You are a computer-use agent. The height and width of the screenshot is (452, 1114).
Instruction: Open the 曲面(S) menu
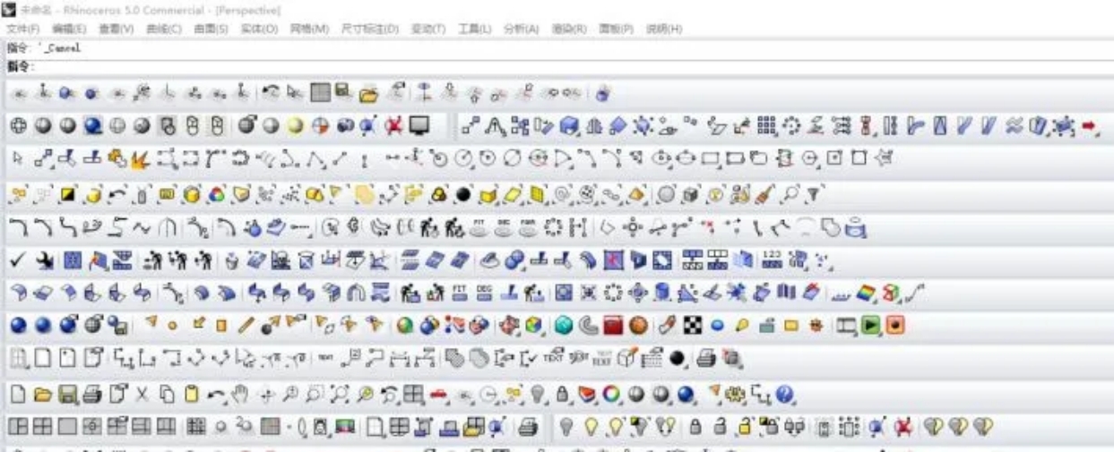211,29
